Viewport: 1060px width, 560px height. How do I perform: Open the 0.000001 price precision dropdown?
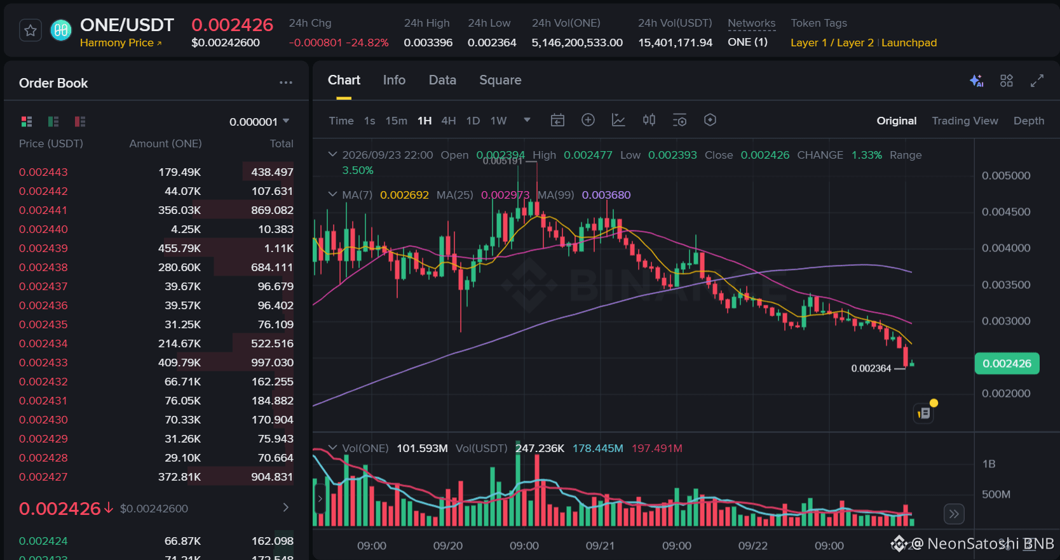click(259, 121)
